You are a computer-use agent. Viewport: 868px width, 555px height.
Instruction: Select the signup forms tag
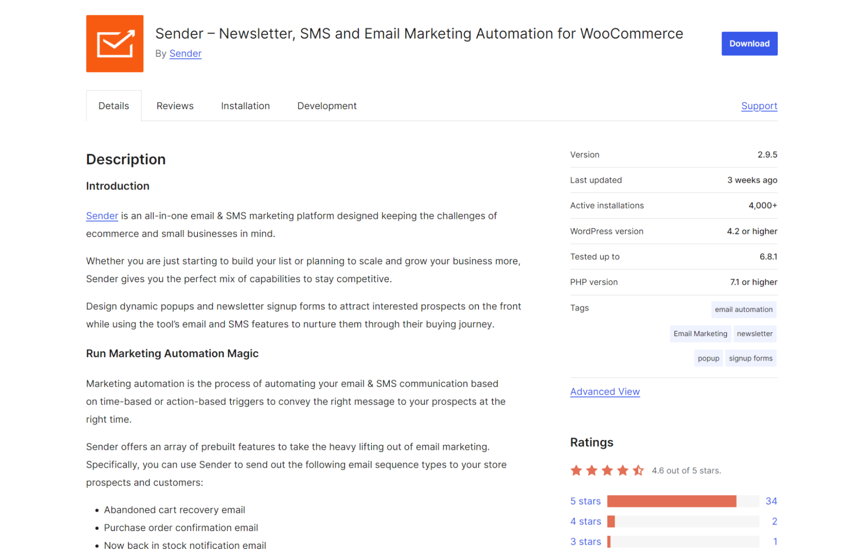(751, 359)
